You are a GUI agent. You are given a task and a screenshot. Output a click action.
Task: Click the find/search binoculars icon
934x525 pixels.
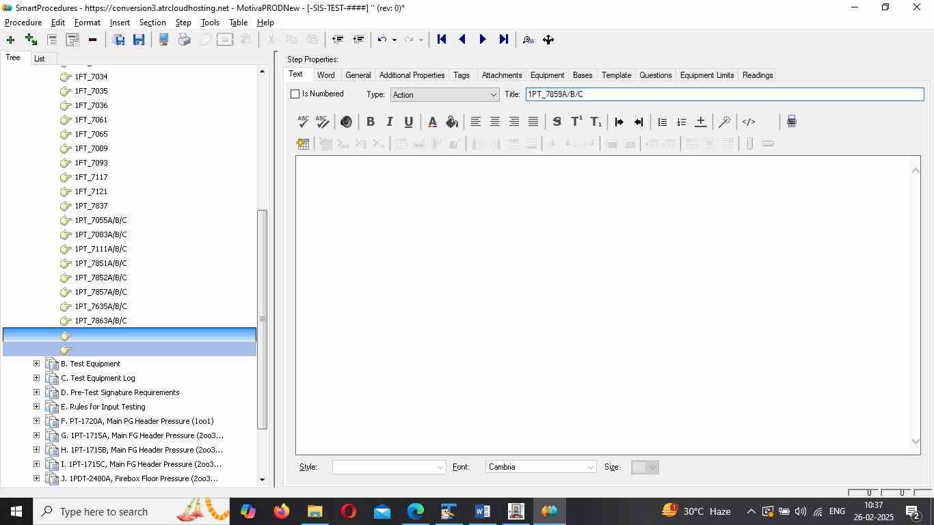[528, 40]
